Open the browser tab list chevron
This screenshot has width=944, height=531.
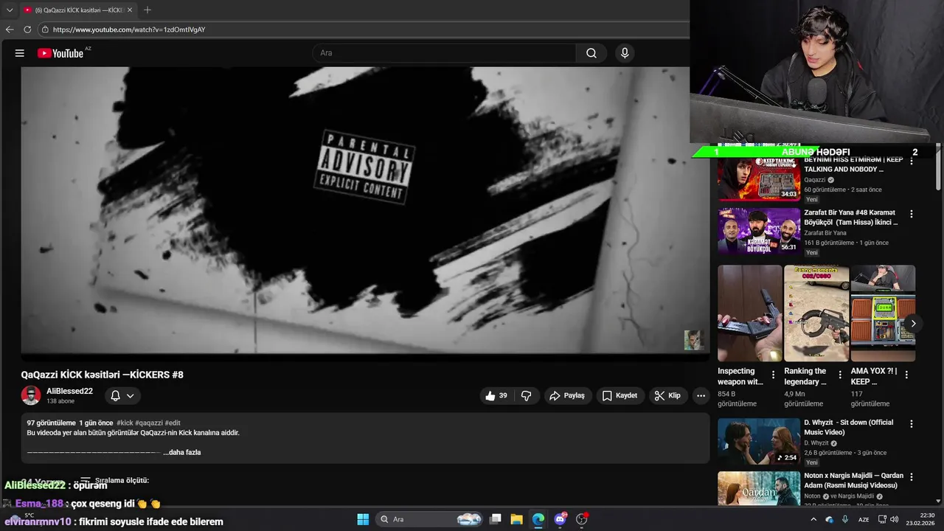click(x=10, y=10)
